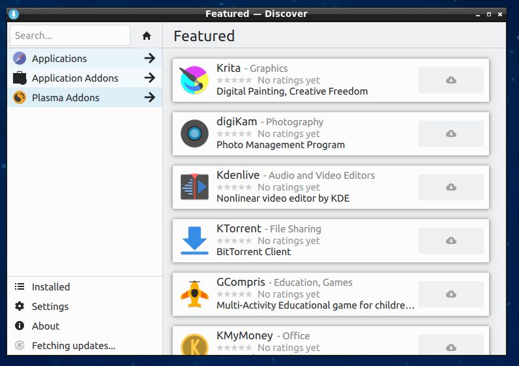The image size is (519, 366).
Task: Expand Applications category arrow
Action: 150,58
